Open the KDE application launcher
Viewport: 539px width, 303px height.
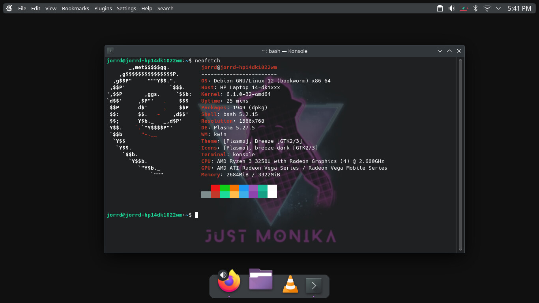(x=9, y=8)
